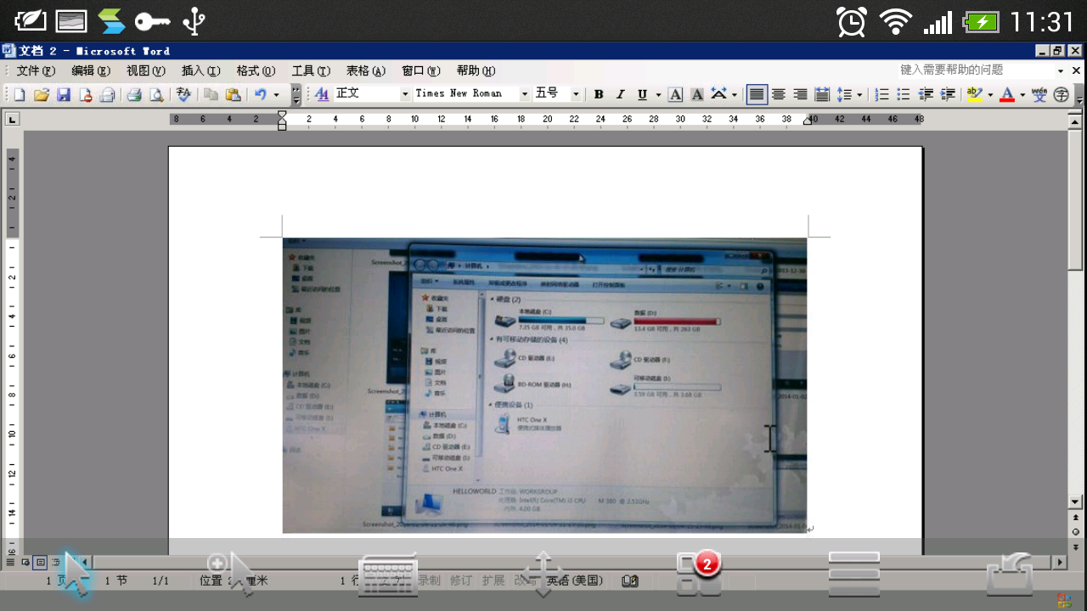The height and width of the screenshot is (611, 1087).
Task: Save the document with floppy icon
Action: 64,94
